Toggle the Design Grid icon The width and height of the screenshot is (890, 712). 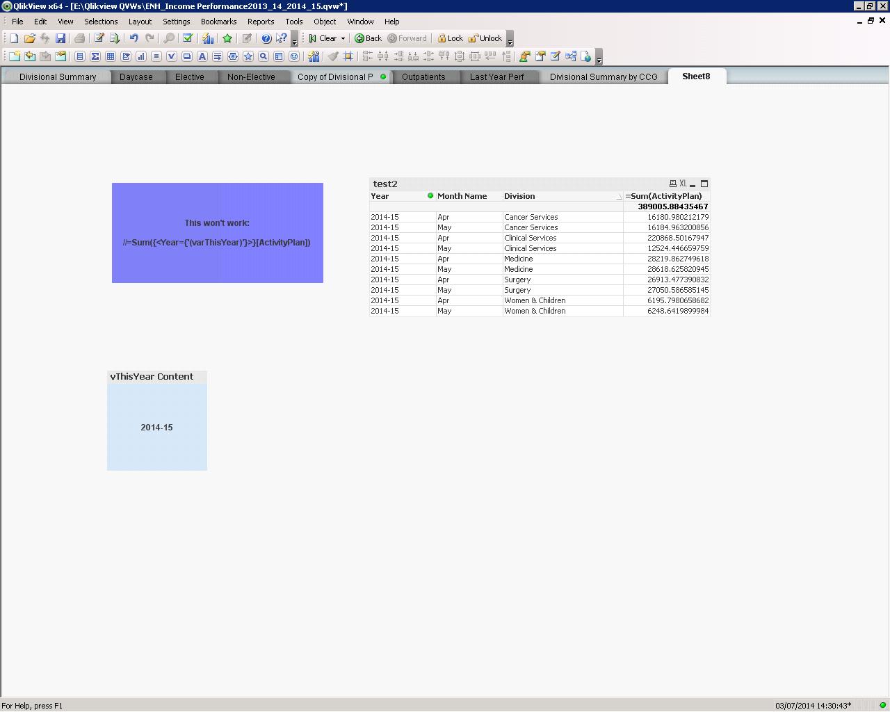click(x=348, y=56)
